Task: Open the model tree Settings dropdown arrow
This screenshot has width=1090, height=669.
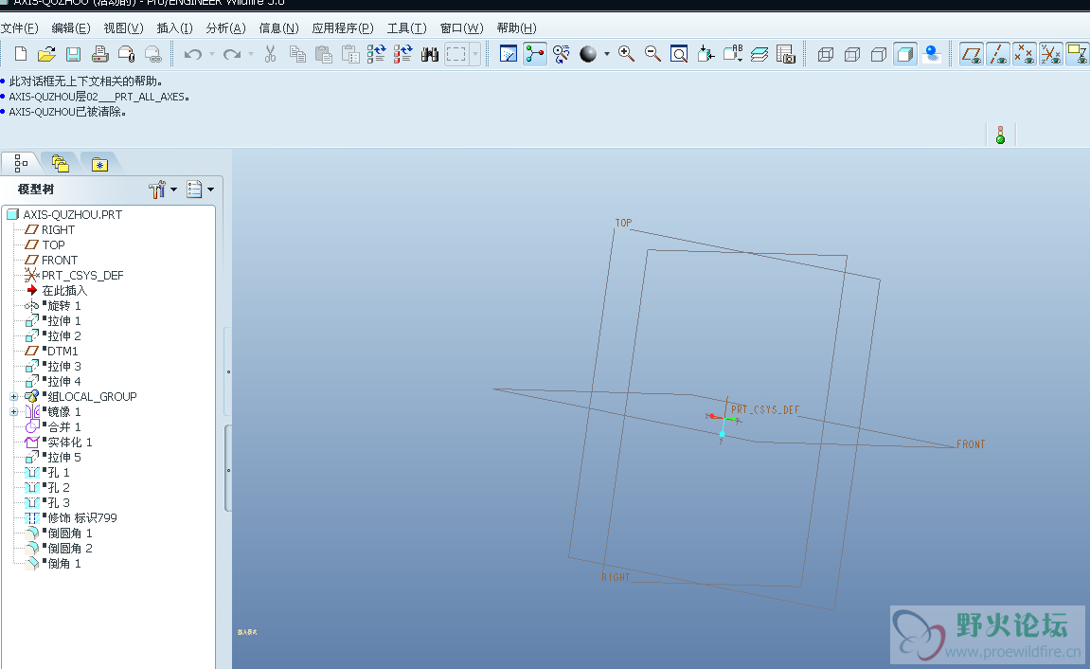Action: 174,190
